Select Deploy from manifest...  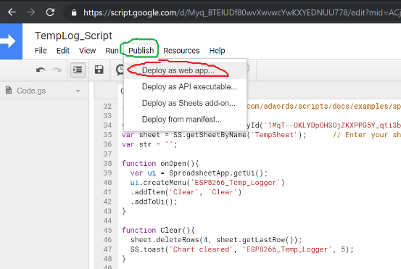point(185,120)
